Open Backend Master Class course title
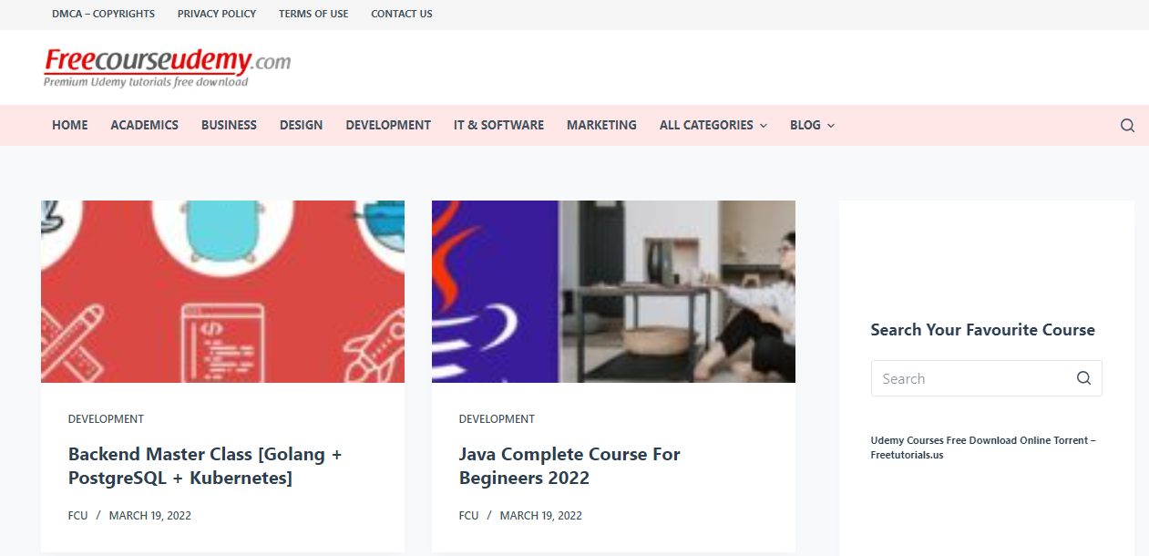Screen dimensions: 1149x556 [205, 466]
